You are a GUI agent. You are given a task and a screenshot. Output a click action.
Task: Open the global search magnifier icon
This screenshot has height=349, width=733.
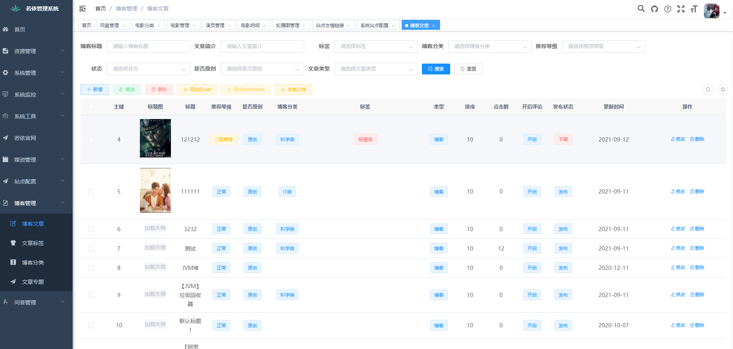641,9
